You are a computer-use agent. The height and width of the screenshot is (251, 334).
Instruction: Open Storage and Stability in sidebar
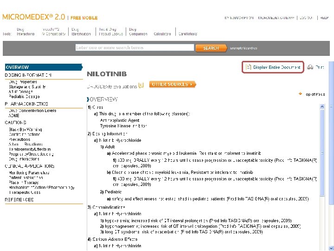(27, 86)
